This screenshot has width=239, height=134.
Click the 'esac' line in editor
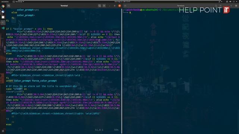9,124
